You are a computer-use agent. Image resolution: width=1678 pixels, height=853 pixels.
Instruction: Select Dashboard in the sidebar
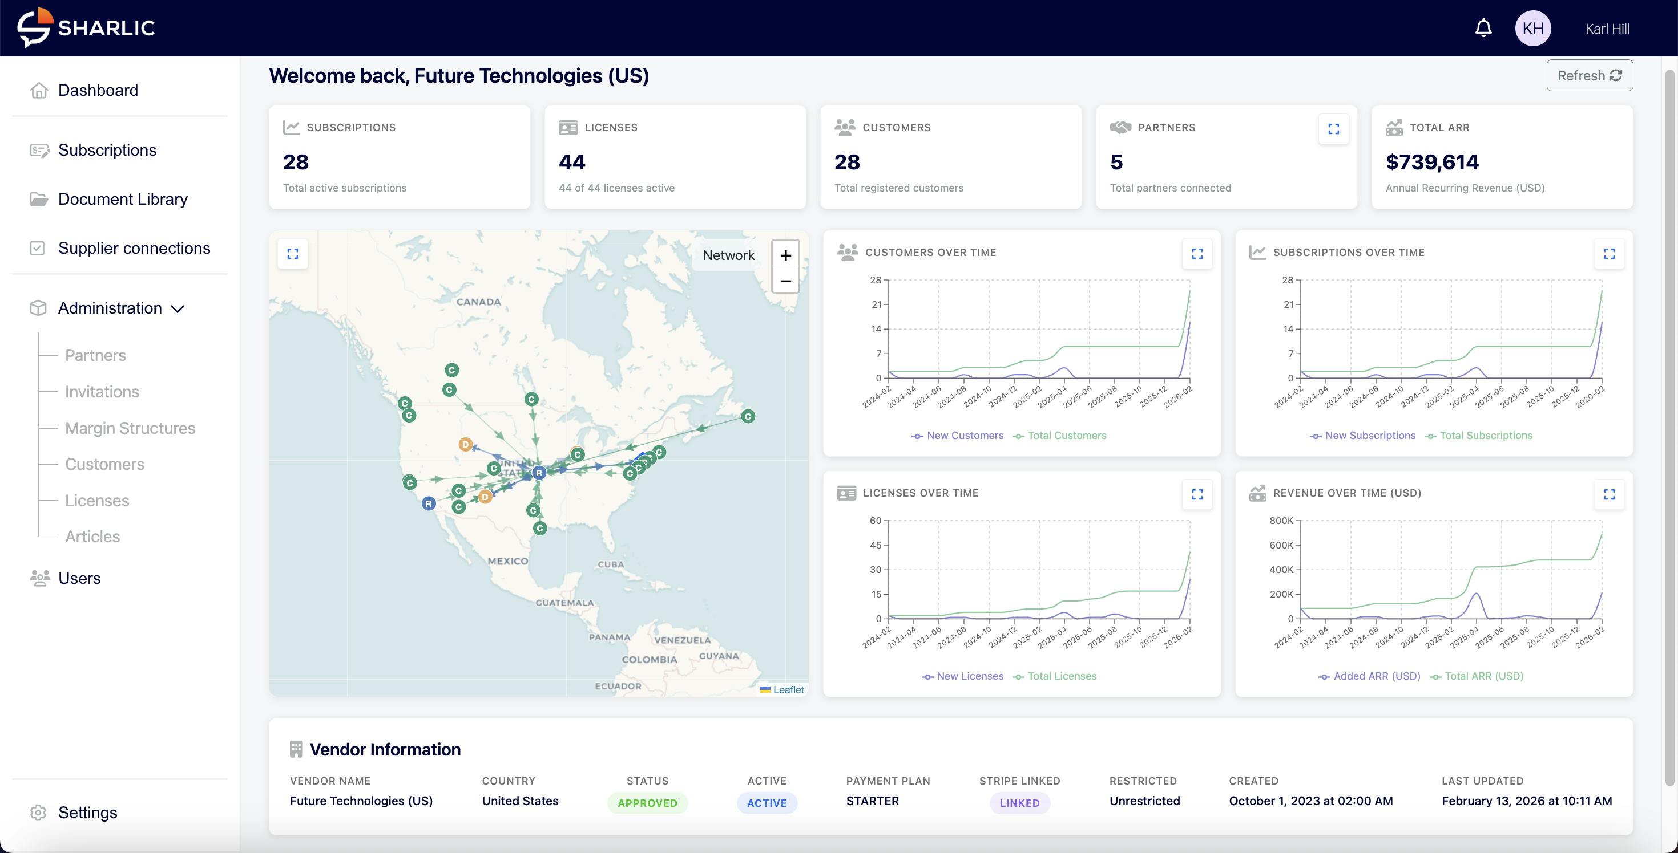tap(98, 90)
